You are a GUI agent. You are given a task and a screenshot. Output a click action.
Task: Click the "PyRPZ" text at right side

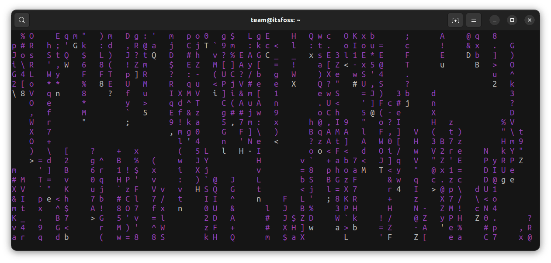tap(503, 161)
